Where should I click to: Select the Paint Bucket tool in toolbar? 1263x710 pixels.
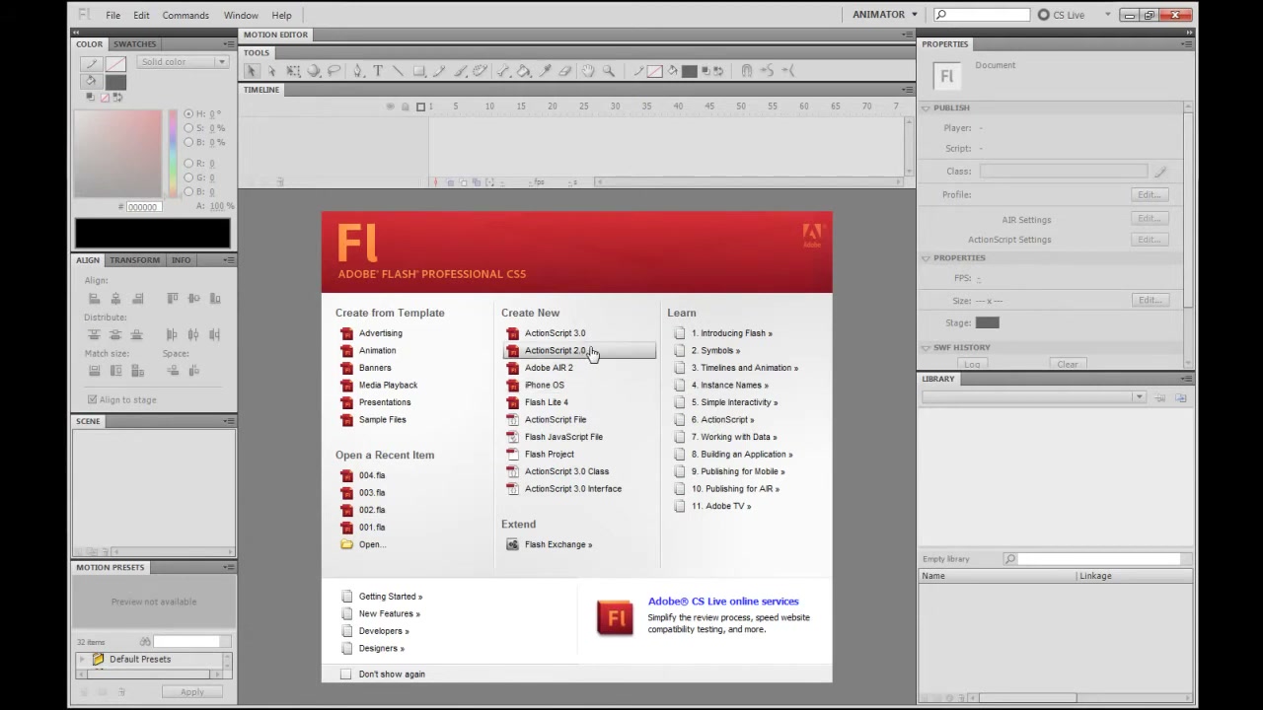click(523, 71)
